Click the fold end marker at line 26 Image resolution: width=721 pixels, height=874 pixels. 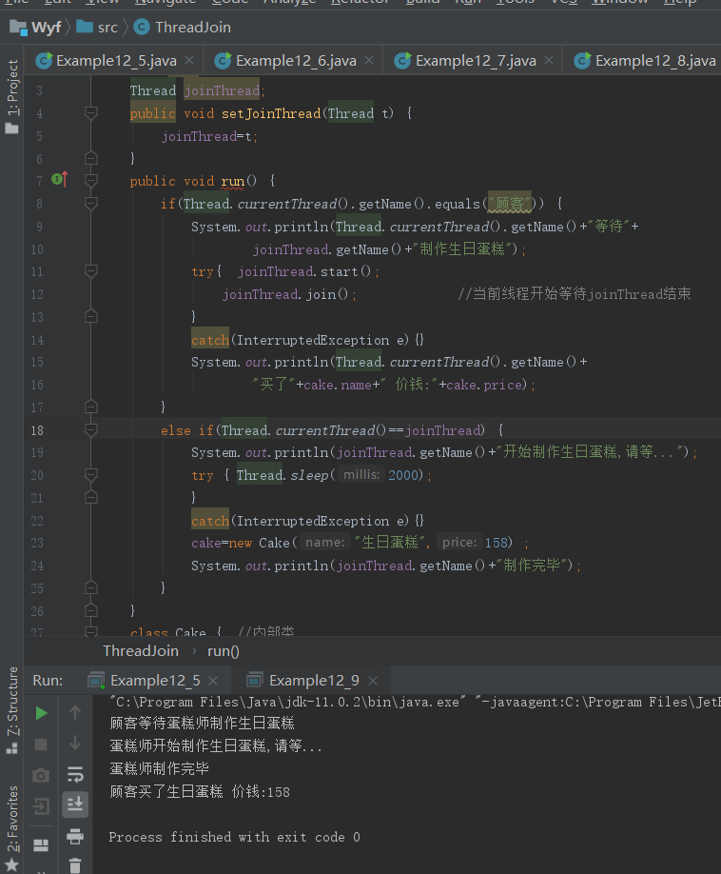[91, 610]
